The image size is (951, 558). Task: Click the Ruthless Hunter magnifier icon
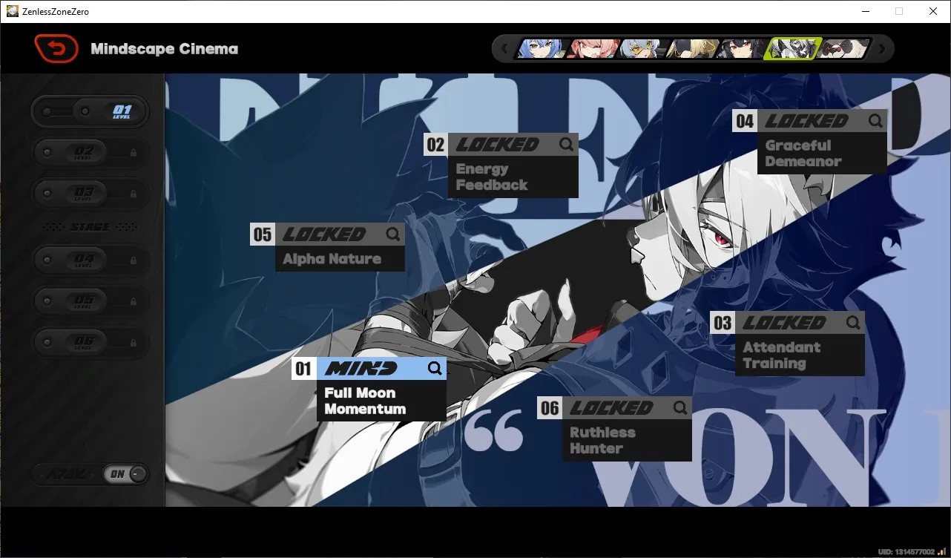(x=680, y=407)
